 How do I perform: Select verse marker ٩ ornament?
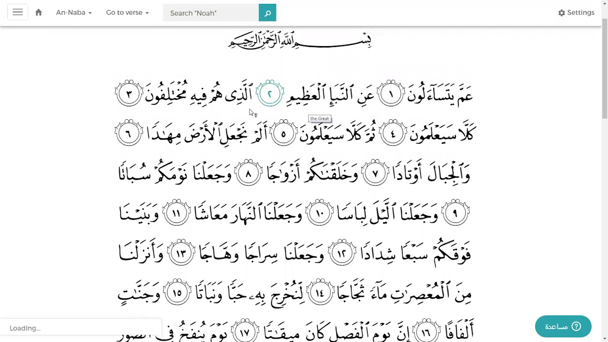(455, 213)
